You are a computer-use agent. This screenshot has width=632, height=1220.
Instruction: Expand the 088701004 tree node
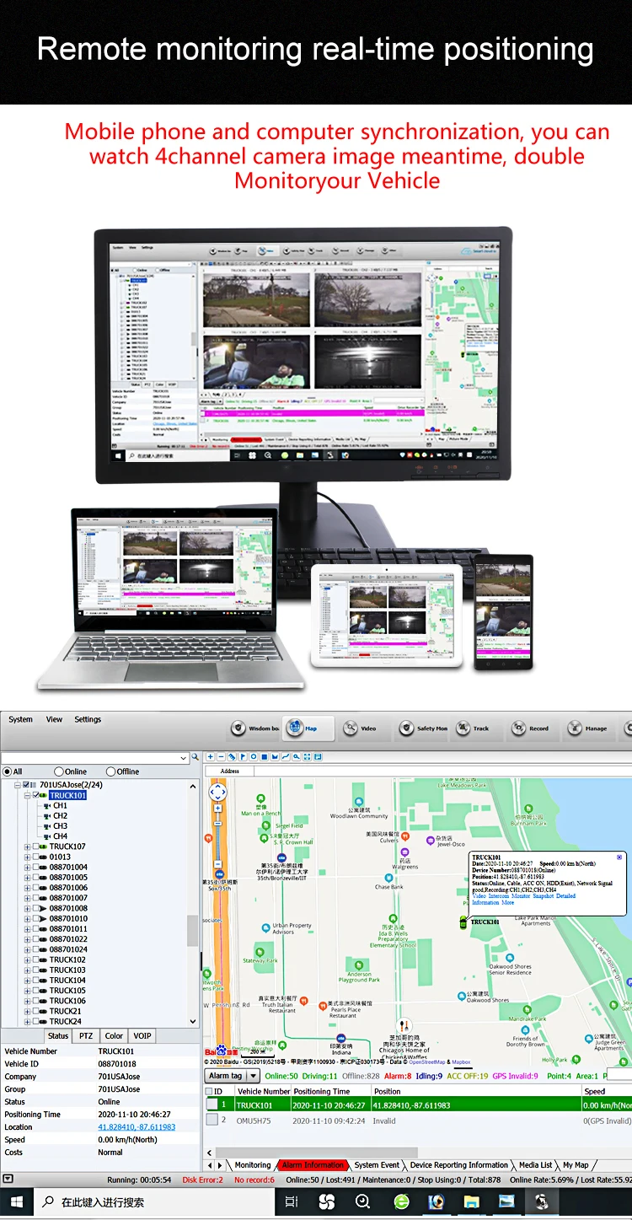click(27, 867)
